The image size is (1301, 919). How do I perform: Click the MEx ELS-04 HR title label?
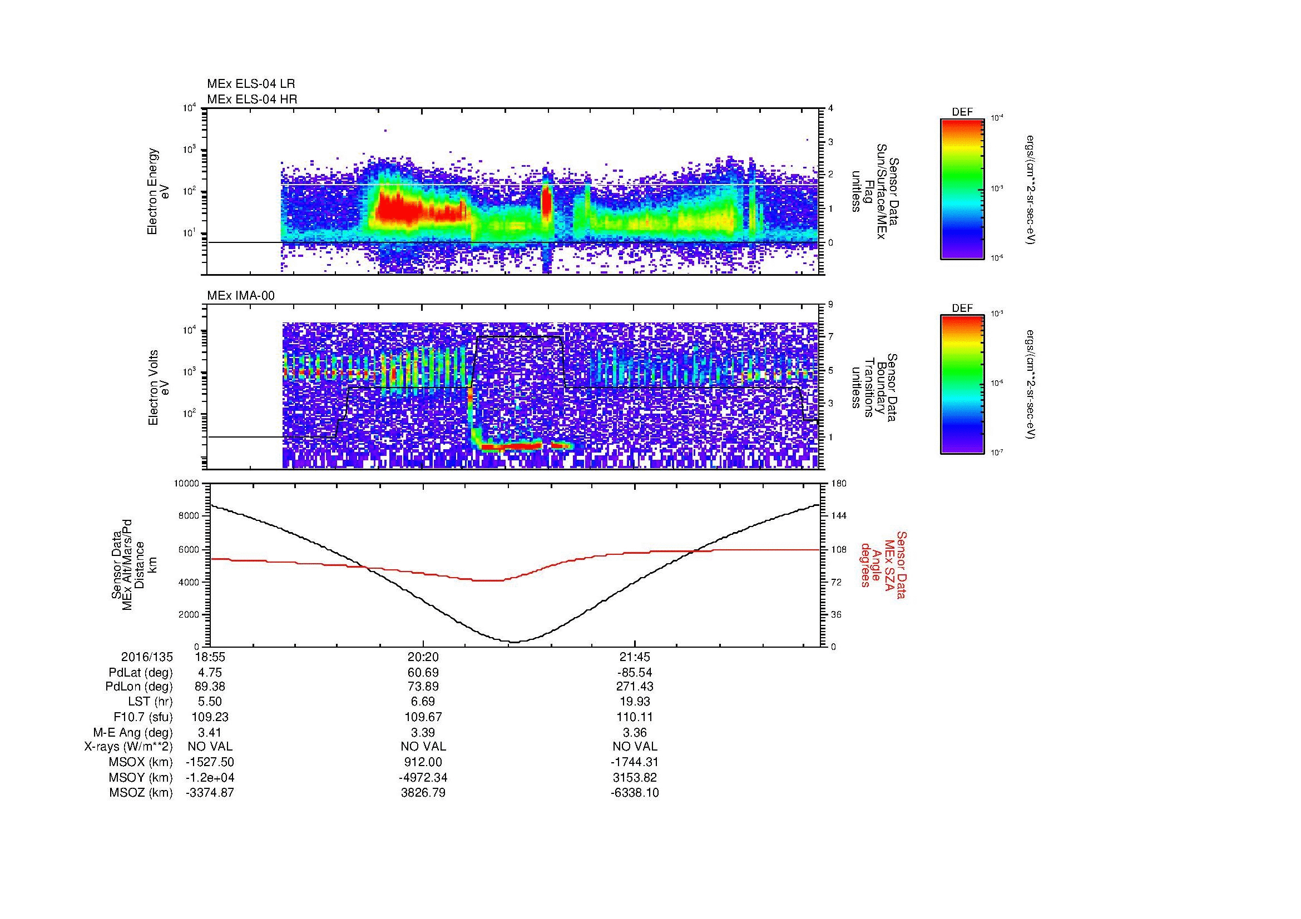tap(252, 99)
